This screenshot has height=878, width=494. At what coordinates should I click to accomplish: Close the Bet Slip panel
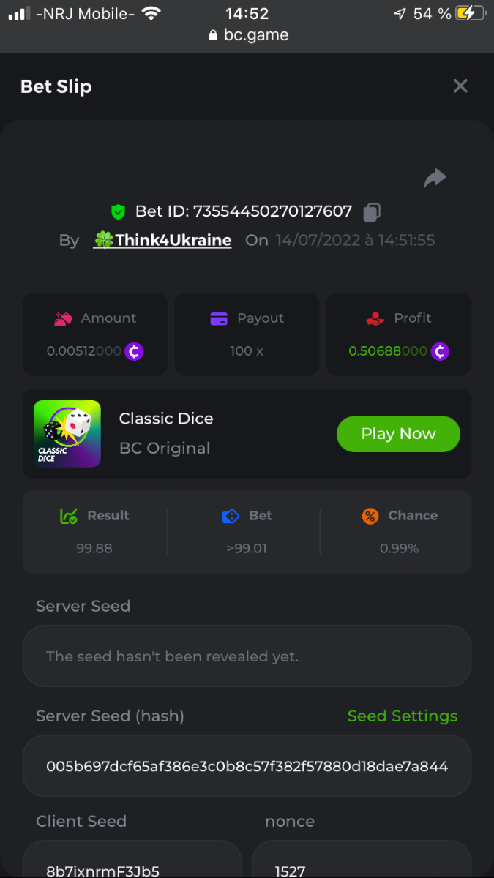460,86
